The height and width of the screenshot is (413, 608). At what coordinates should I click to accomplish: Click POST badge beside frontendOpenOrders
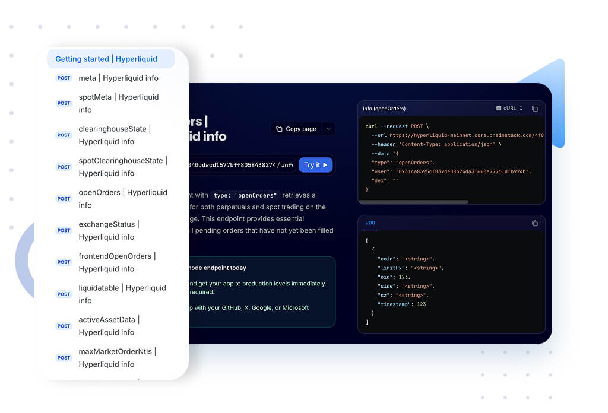point(64,262)
